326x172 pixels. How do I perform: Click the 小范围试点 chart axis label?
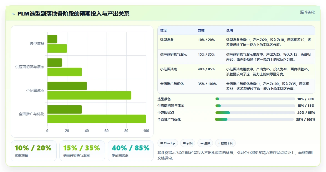point(35,90)
